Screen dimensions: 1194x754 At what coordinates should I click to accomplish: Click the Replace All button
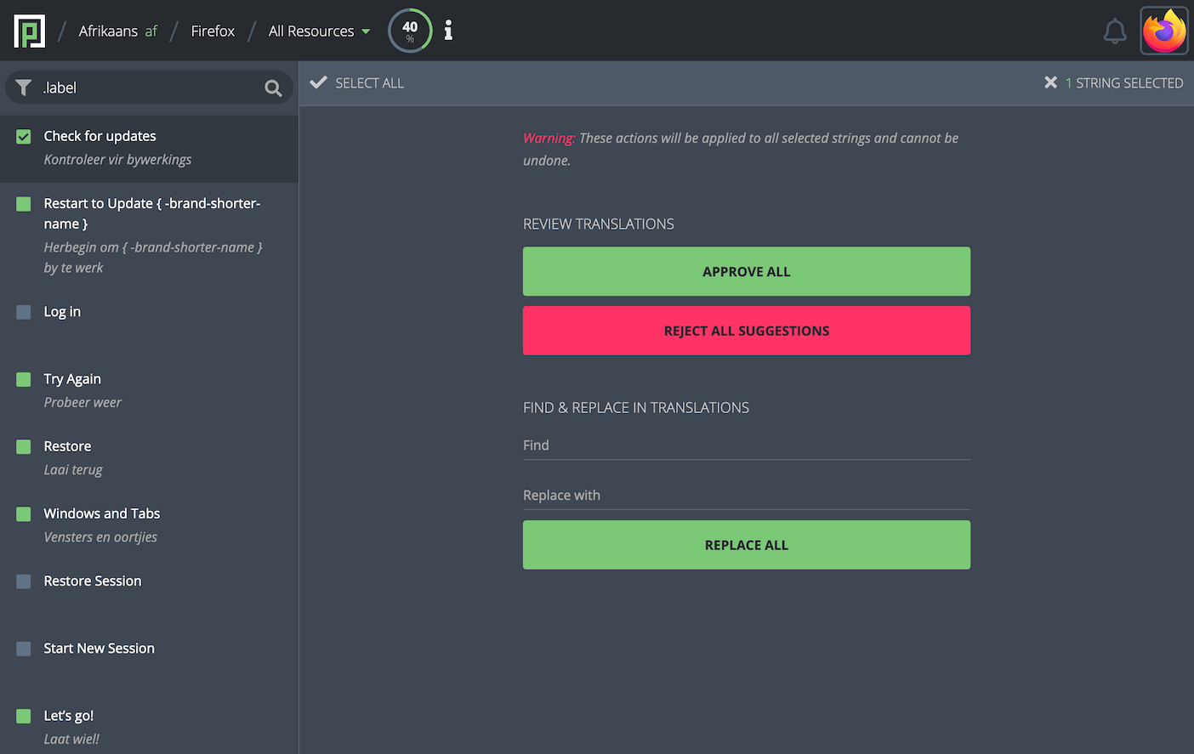pos(746,545)
